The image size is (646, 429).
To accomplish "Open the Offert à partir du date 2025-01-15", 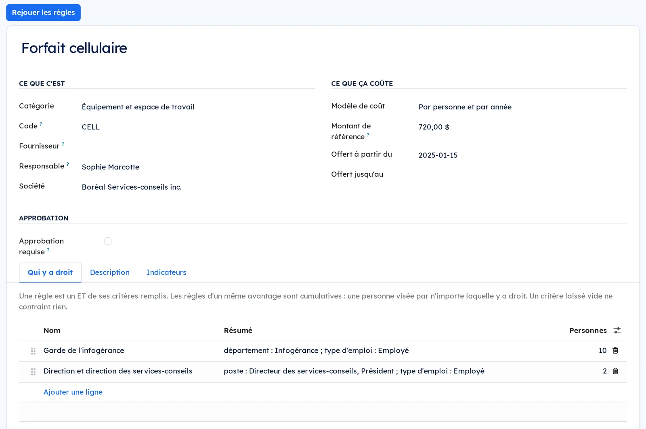I will point(522,155).
